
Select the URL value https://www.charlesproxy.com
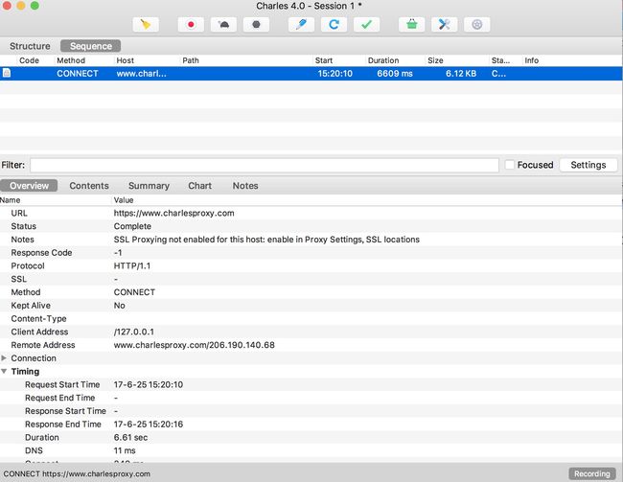tap(174, 213)
